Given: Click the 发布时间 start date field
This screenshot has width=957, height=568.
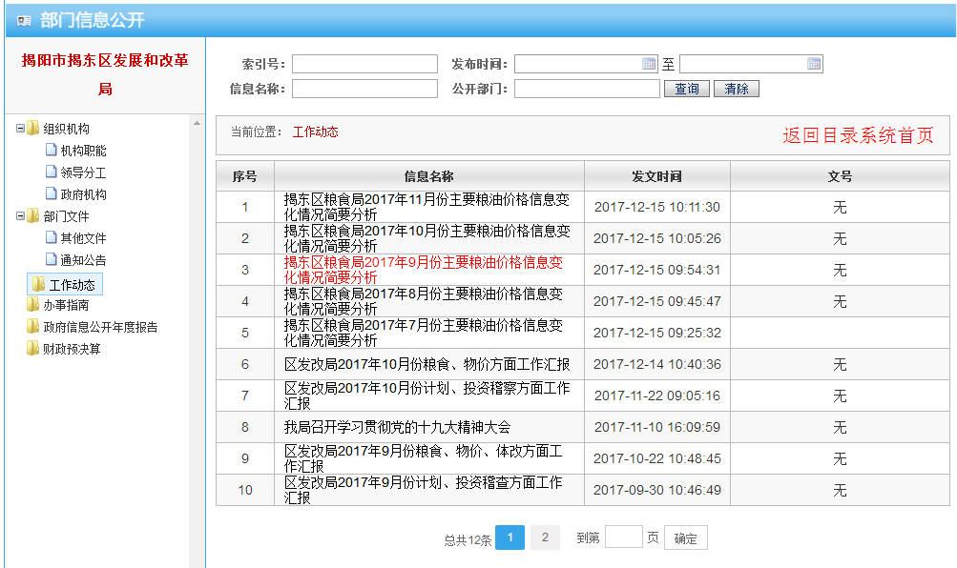Looking at the screenshot, I should 587,64.
